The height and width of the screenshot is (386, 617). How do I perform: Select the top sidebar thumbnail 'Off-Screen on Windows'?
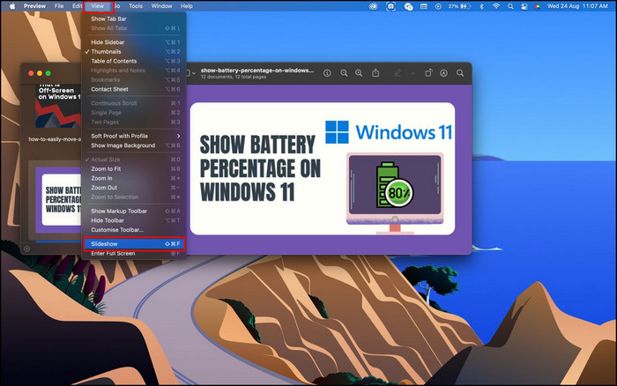coord(58,106)
